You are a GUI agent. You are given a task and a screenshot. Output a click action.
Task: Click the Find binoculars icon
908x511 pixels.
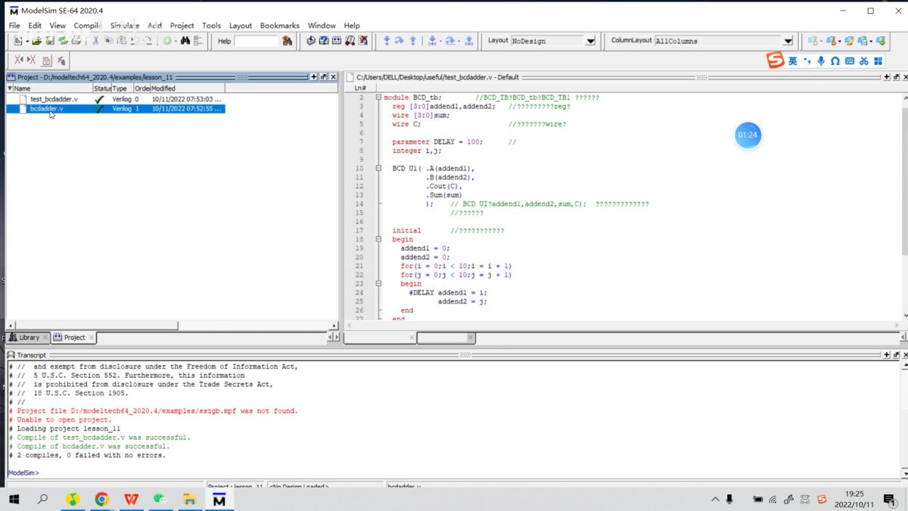[185, 41]
